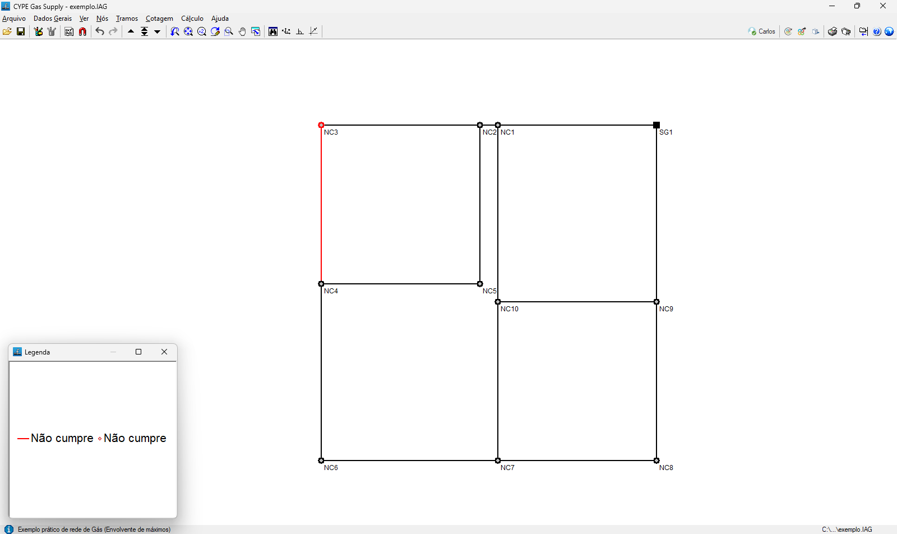This screenshot has width=897, height=534.
Task: Click the black down-arrow toolbar icon
Action: click(158, 31)
